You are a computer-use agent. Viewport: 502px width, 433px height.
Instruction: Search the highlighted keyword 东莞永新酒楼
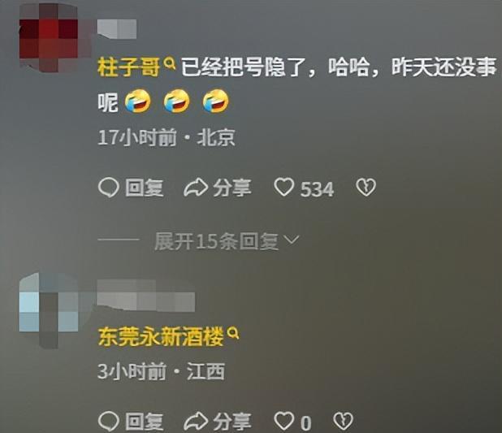coord(160,337)
